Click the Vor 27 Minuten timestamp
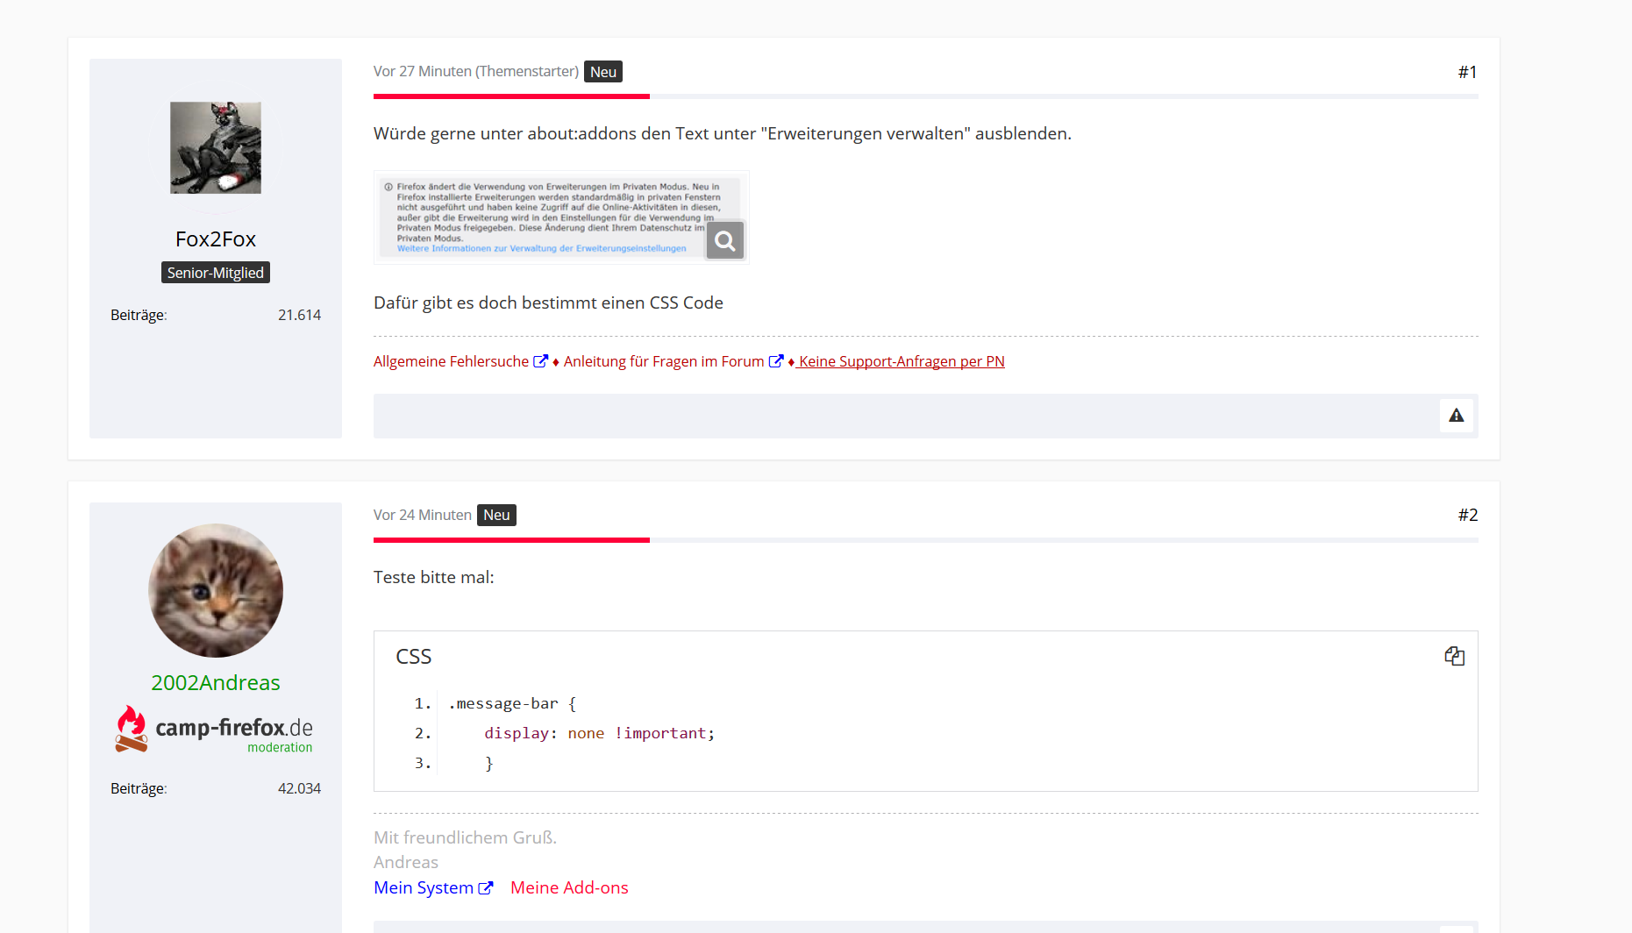This screenshot has height=933, width=1632. (x=423, y=72)
